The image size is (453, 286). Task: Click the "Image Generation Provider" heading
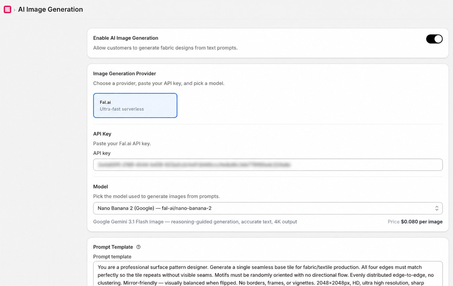coord(125,74)
